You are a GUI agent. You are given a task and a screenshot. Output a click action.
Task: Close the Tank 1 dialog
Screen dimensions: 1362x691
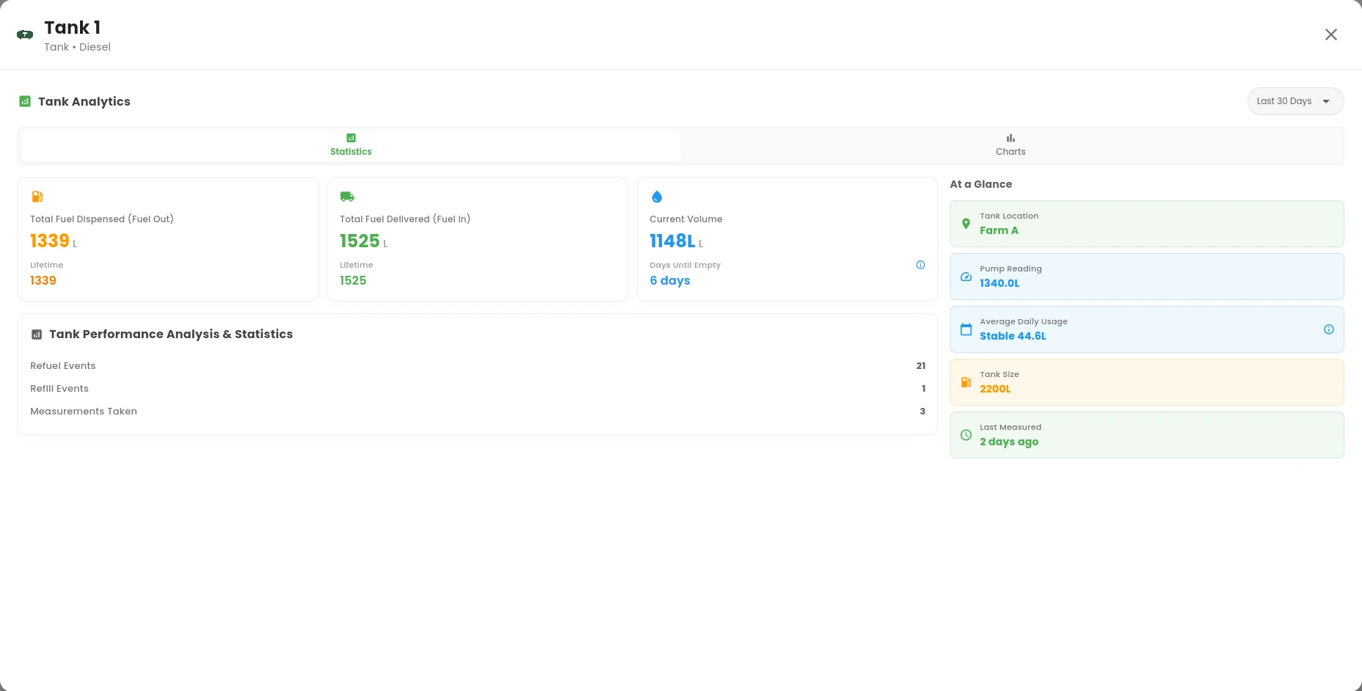[1330, 34]
